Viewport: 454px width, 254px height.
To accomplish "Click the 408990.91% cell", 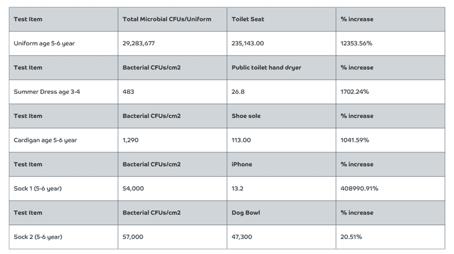I will [390, 189].
